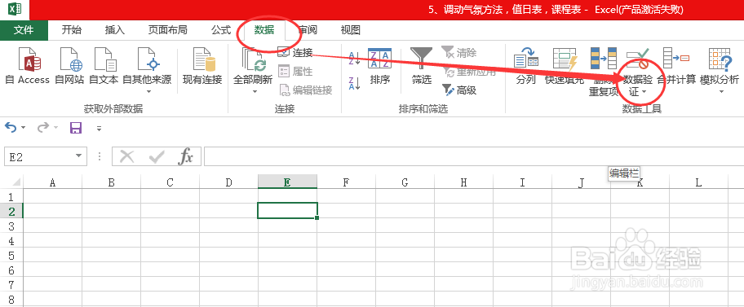The image size is (744, 307).
Task: Select row 5 header
Action: (11, 256)
